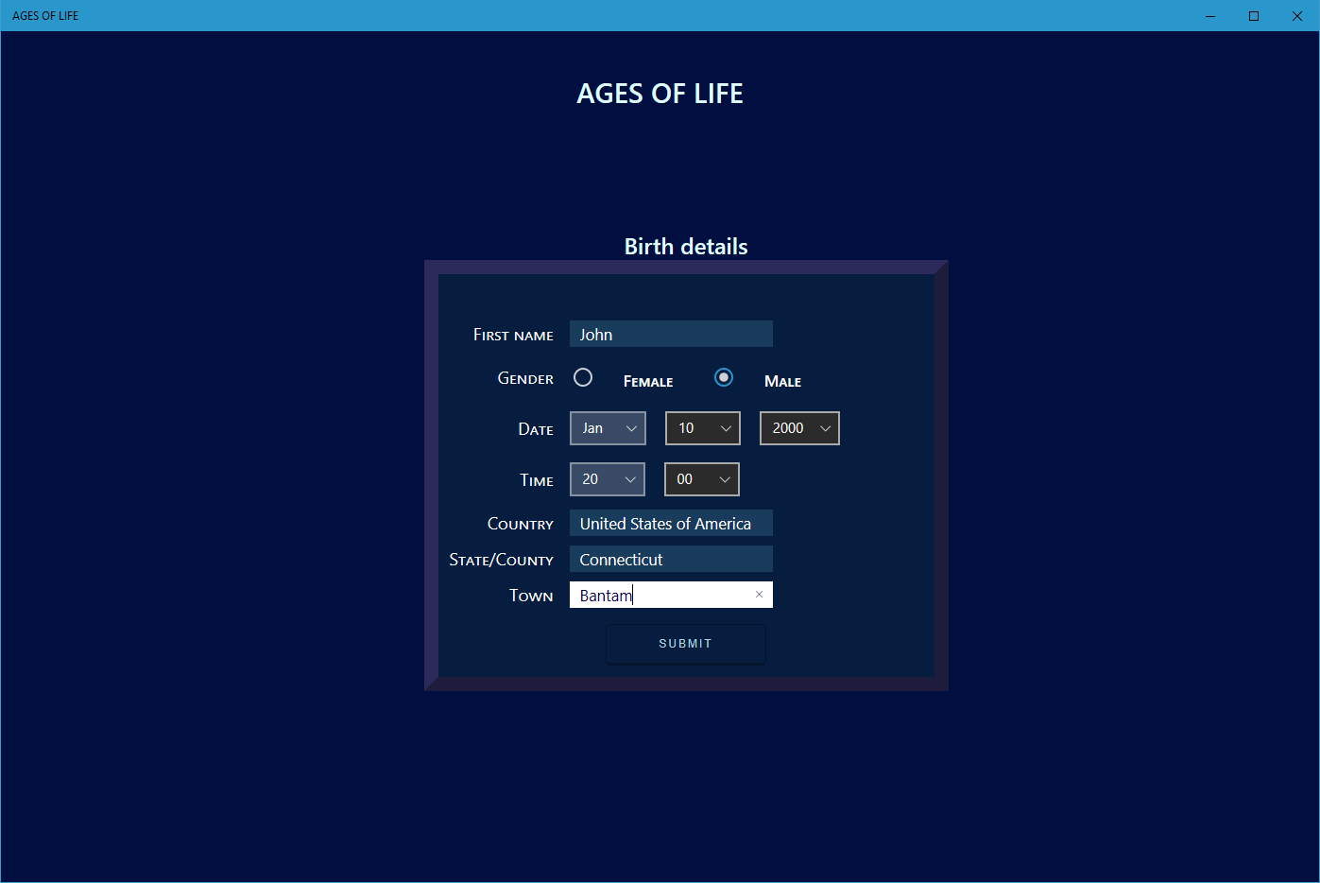Image resolution: width=1320 pixels, height=883 pixels.
Task: Click the hour dropdown chevron icon
Action: tap(631, 478)
